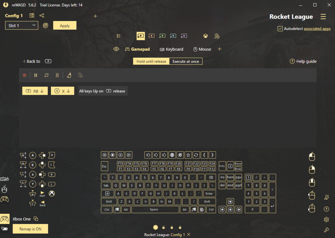Screen dimensions: 335x238
Task: Click the Apply button
Action: (65, 26)
